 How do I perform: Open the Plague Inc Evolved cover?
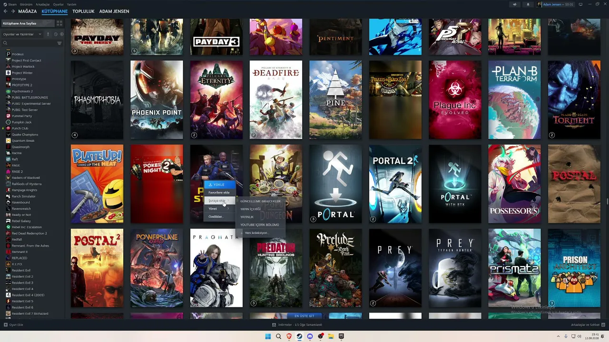[455, 100]
